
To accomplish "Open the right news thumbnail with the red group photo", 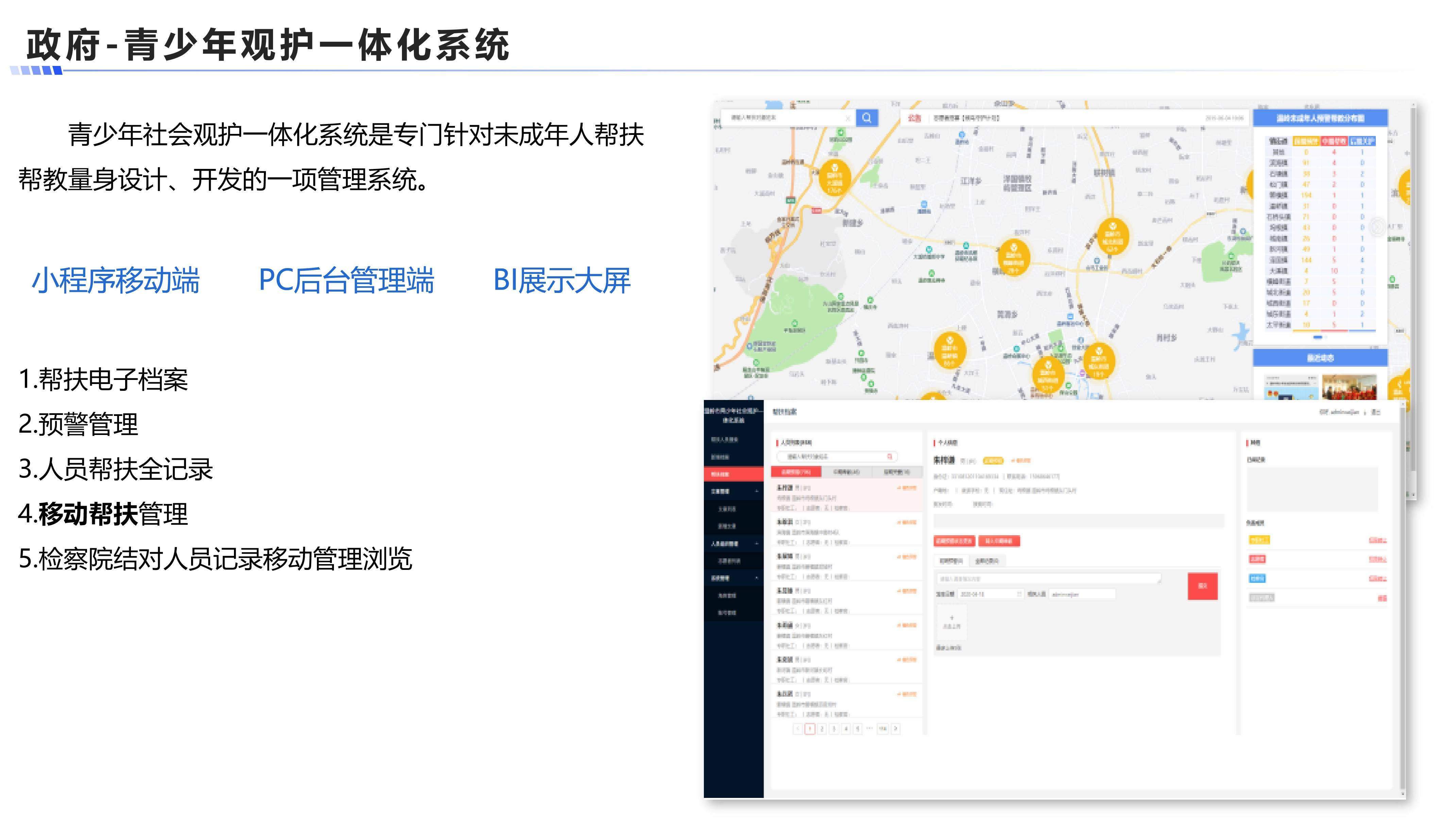I will 1350,387.
